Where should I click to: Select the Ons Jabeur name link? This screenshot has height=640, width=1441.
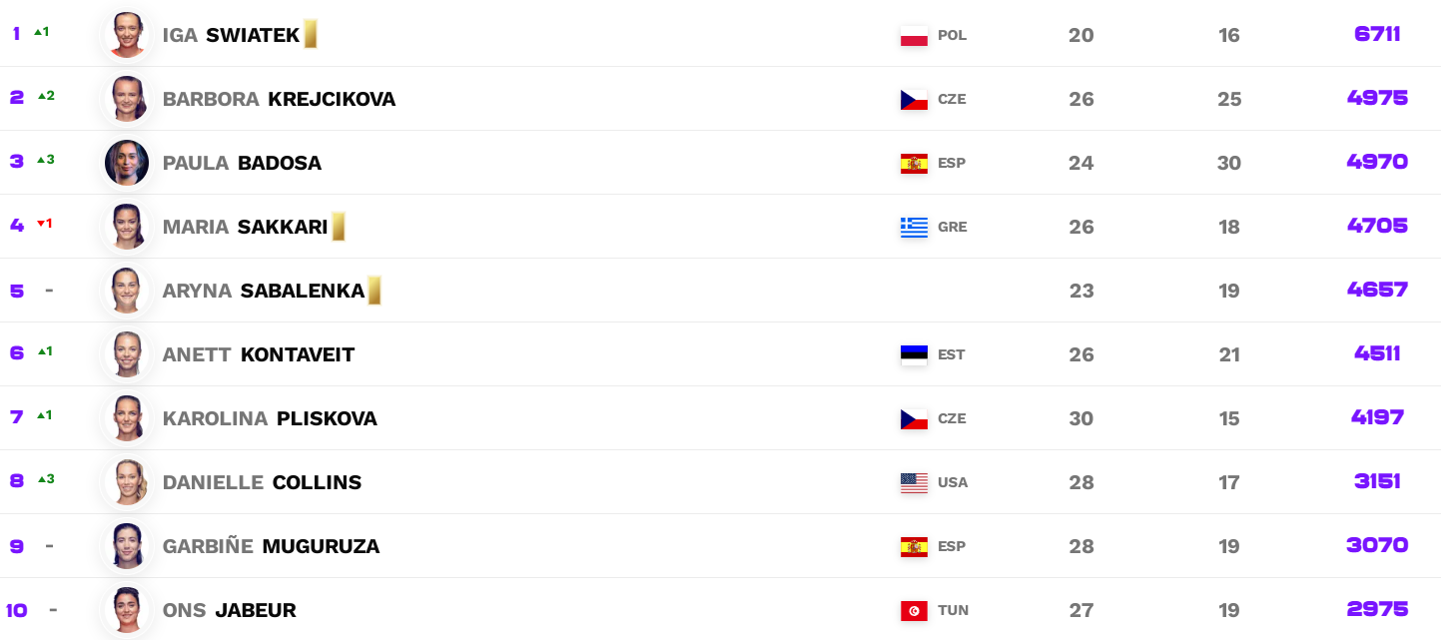pyautogui.click(x=229, y=610)
